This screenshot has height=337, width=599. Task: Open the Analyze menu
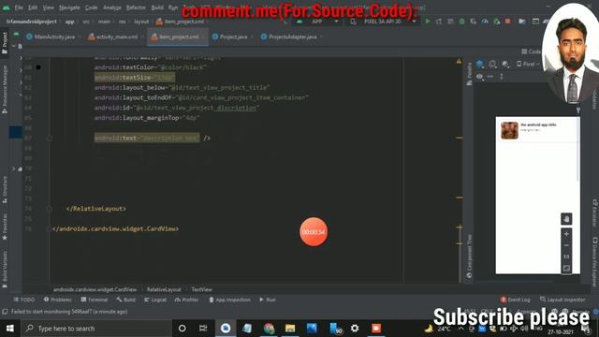(112, 7)
